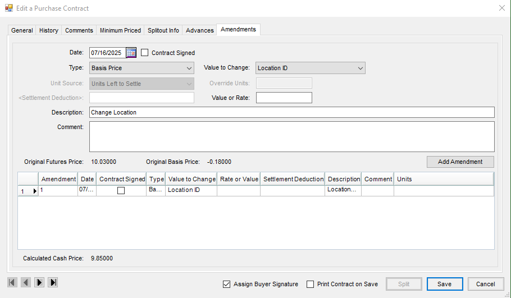The width and height of the screenshot is (511, 298).
Task: Click the Save button
Action: 445,284
